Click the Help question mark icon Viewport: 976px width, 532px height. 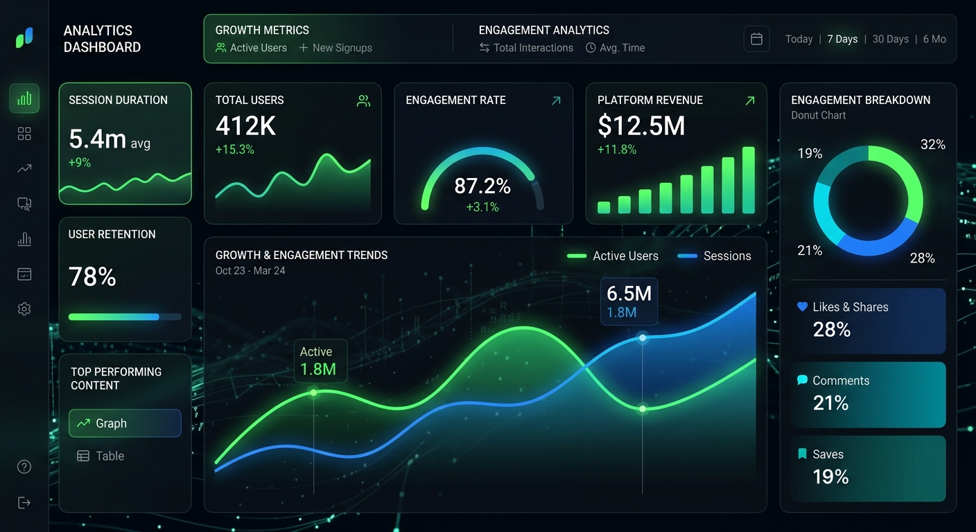[24, 467]
